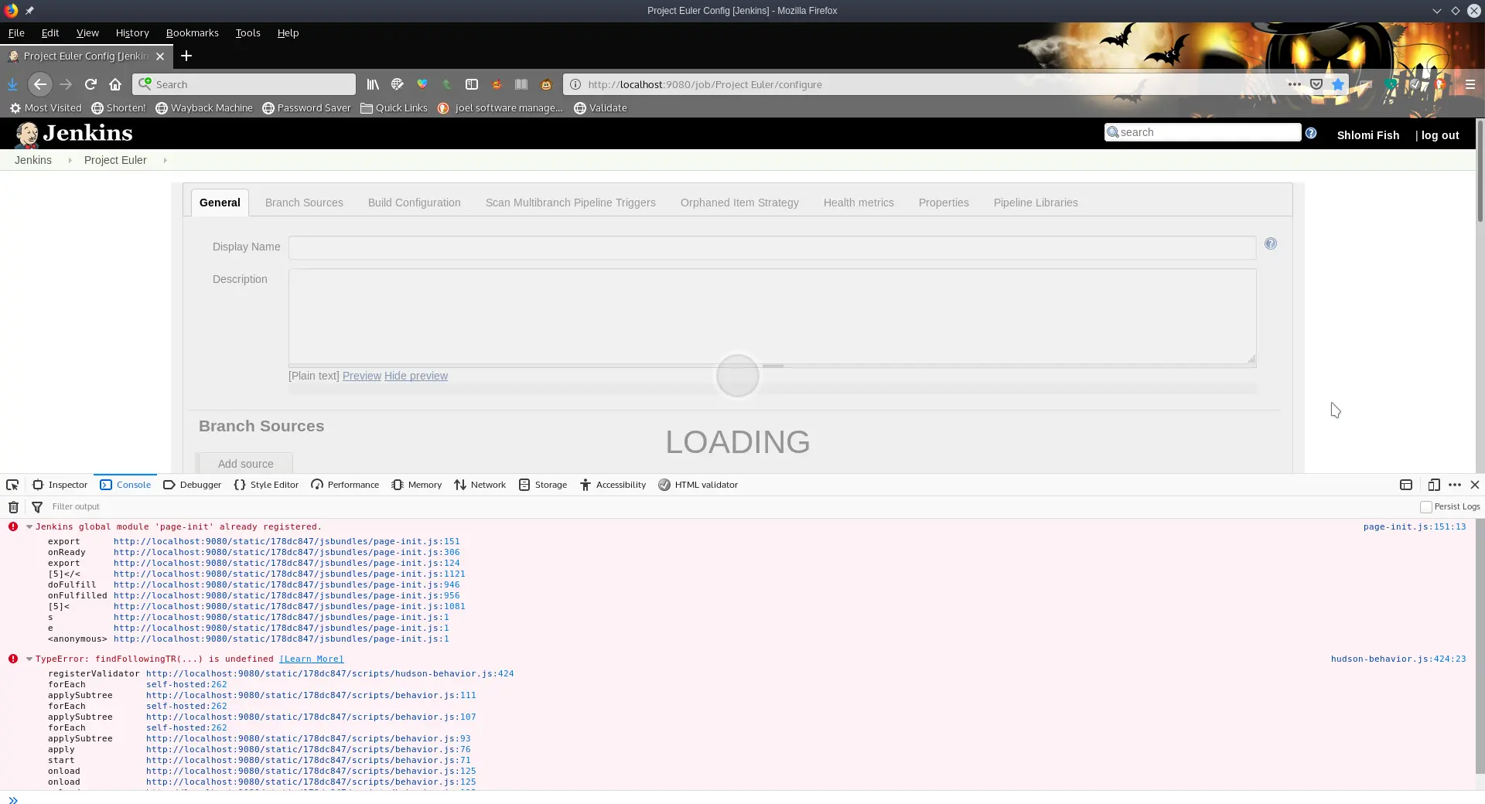The width and height of the screenshot is (1485, 804).
Task: Click the Display Name input field
Action: (772, 247)
